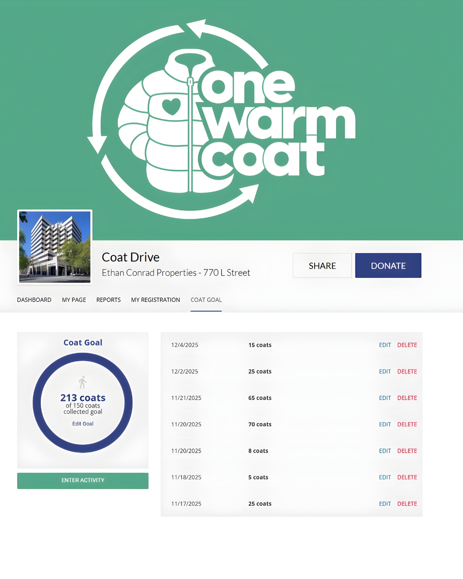463x579 pixels.
Task: Delete the 70 coats entry
Action: pos(407,424)
